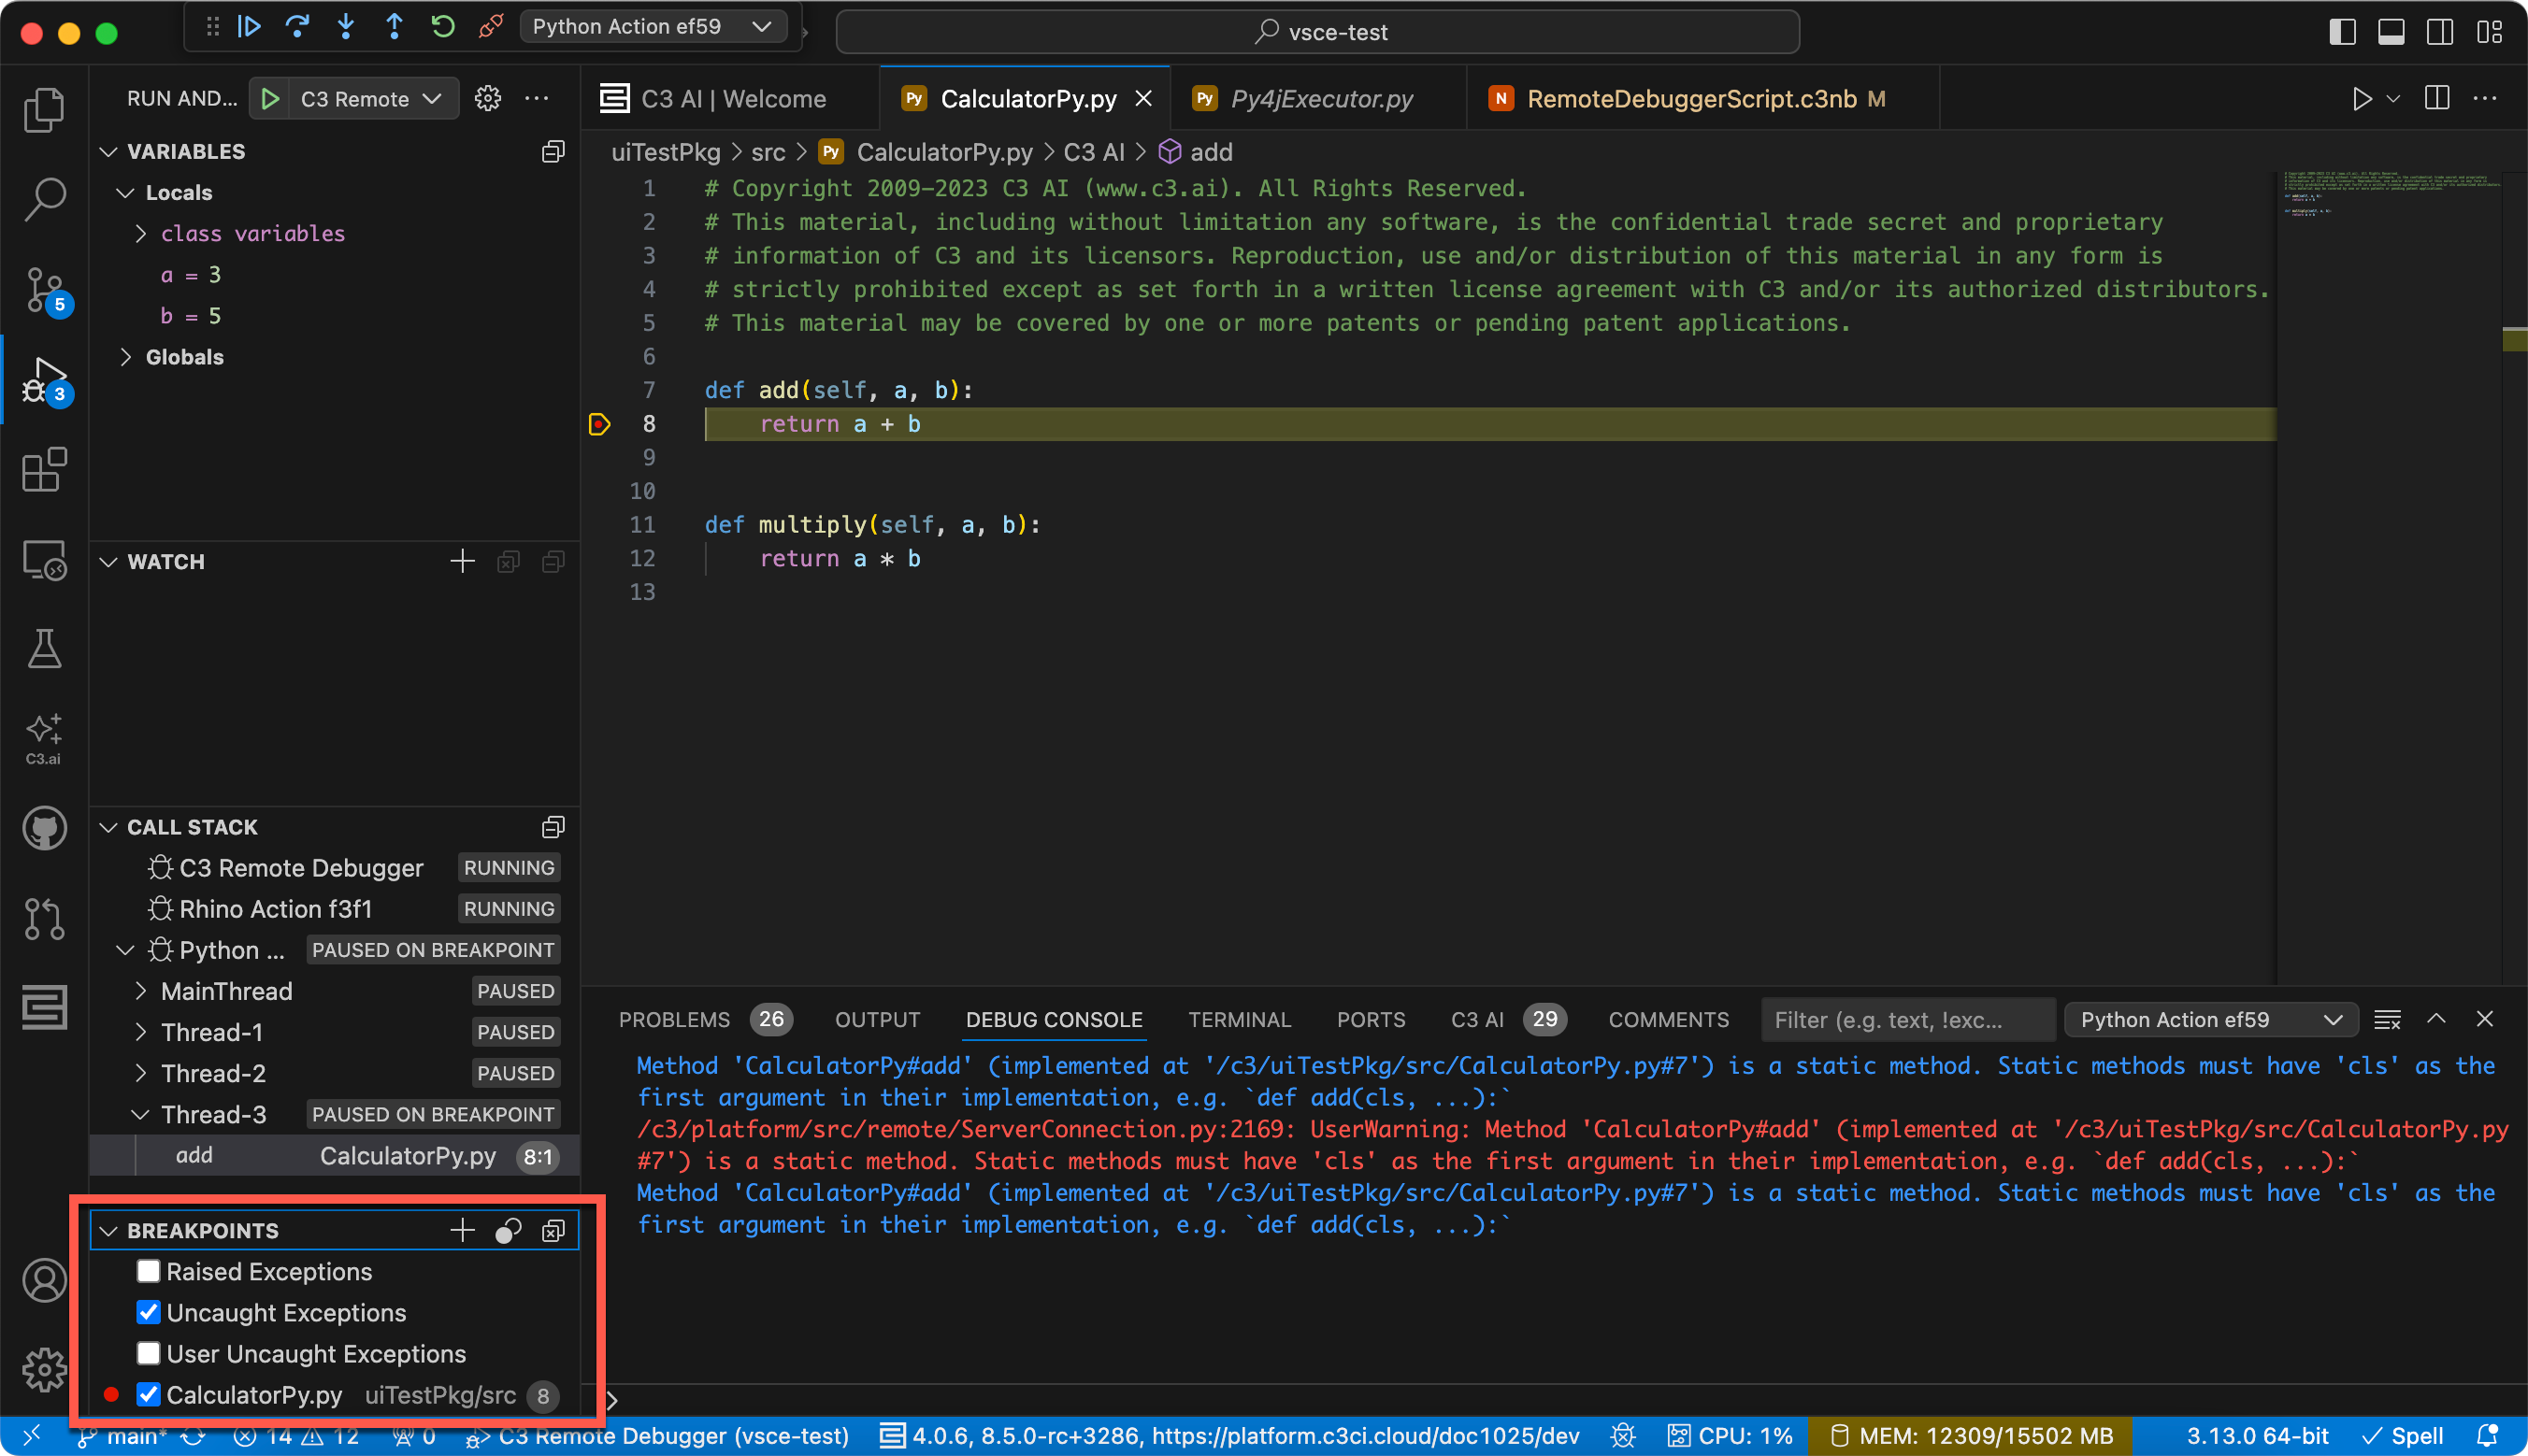This screenshot has height=1456, width=2528.
Task: Click the Restart debug session icon
Action: [x=443, y=27]
